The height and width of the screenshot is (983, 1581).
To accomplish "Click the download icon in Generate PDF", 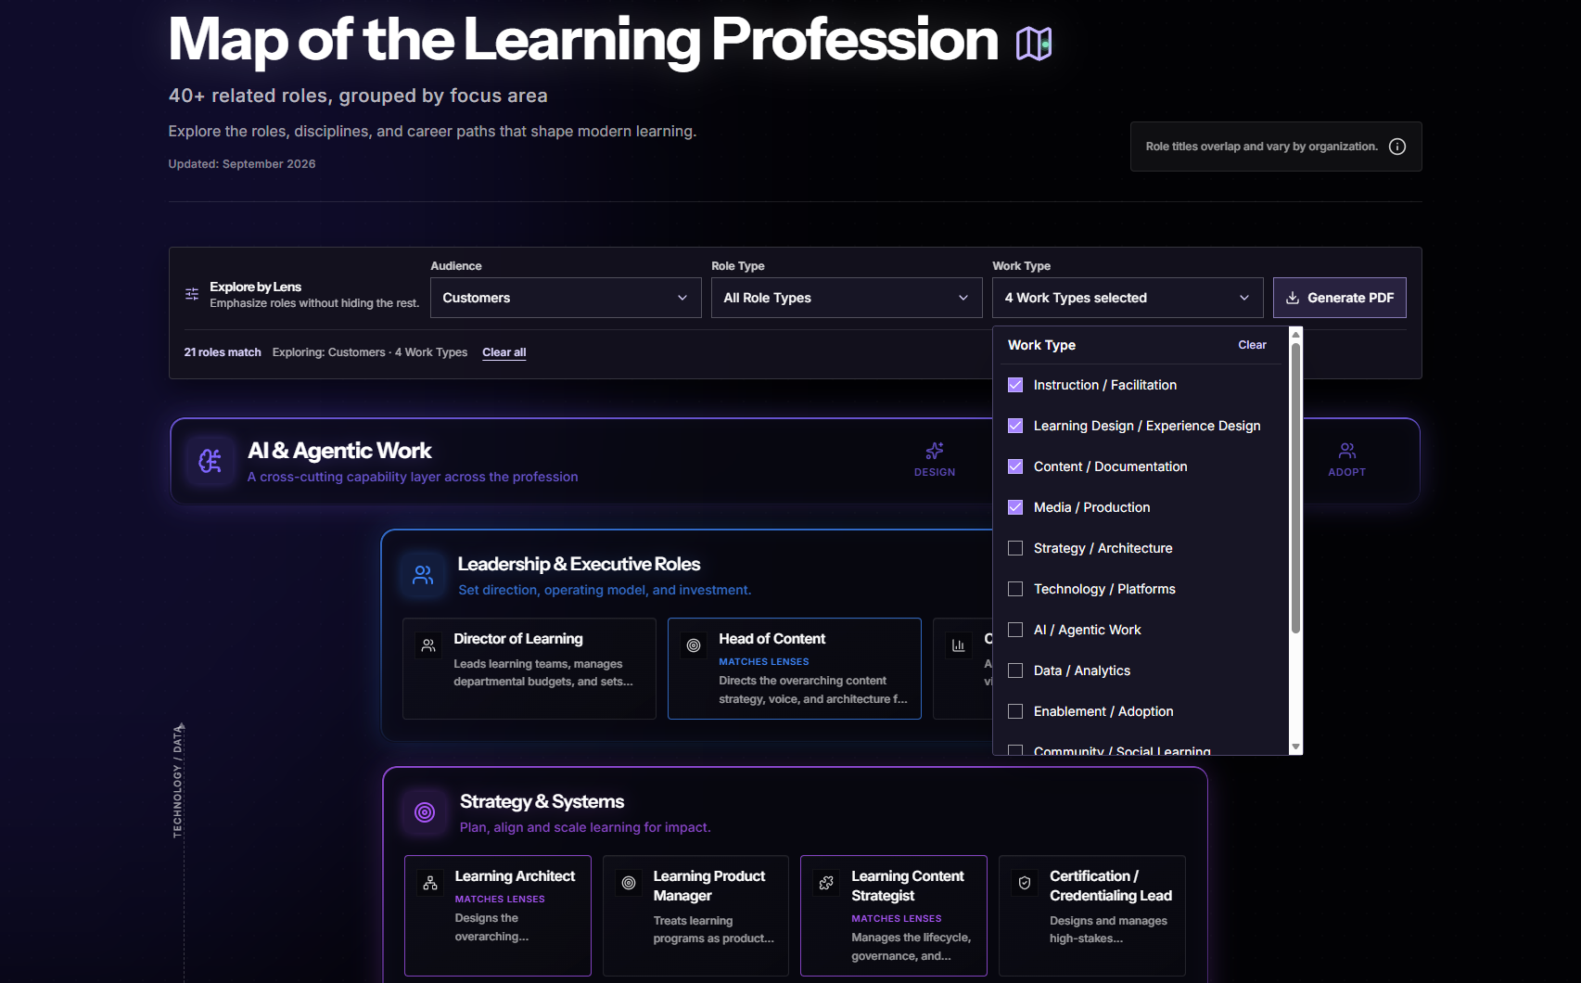I will click(x=1293, y=298).
